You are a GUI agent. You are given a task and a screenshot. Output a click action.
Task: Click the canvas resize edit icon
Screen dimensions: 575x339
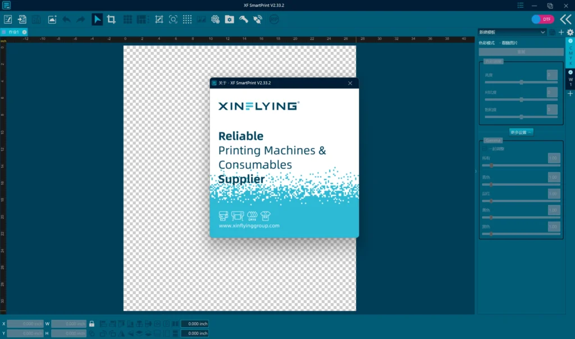[159, 20]
